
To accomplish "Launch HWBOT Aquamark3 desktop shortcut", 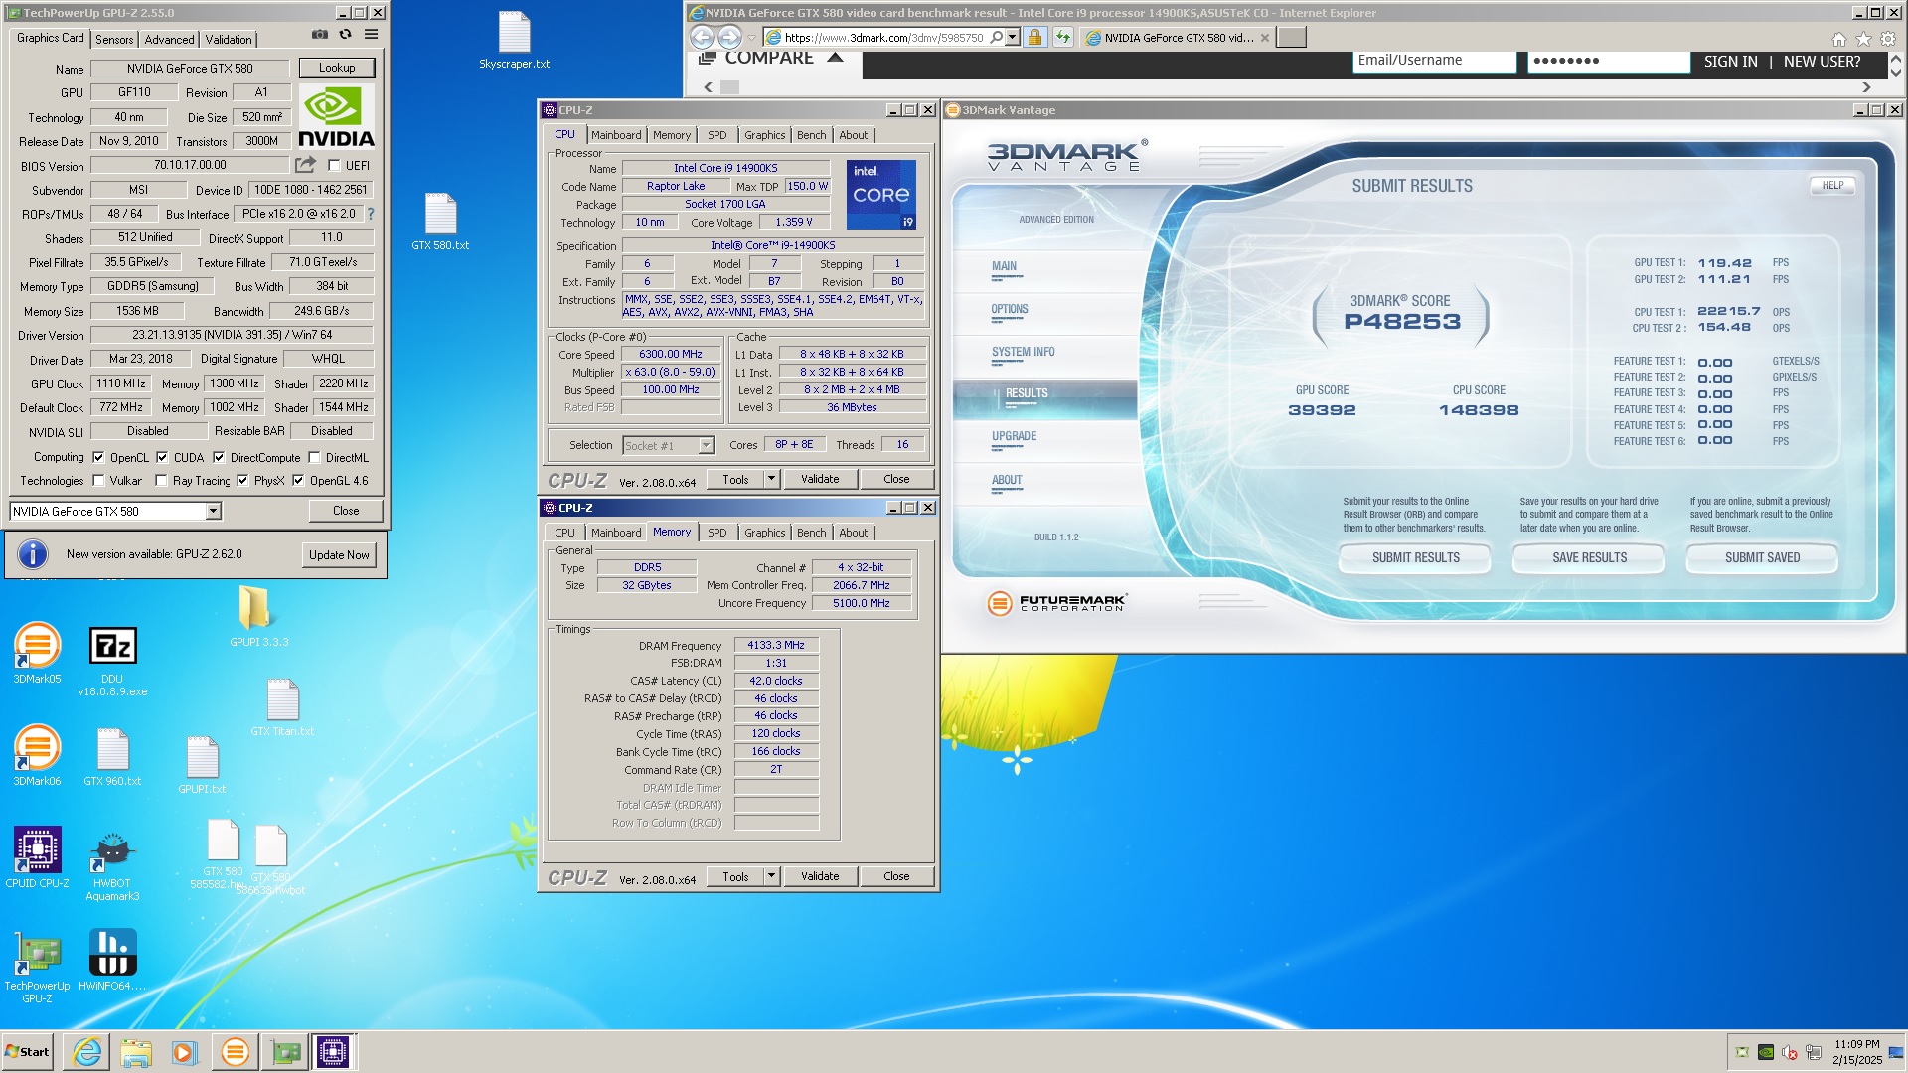I will coord(112,866).
